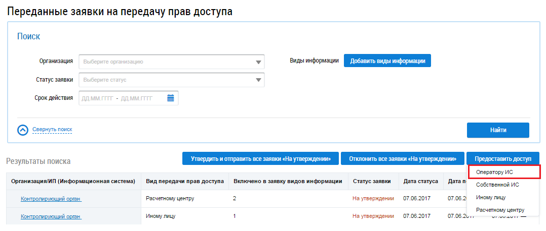This screenshot has width=546, height=231.
Task: Click Утвердить и отправить все заявки button
Action: (x=260, y=158)
